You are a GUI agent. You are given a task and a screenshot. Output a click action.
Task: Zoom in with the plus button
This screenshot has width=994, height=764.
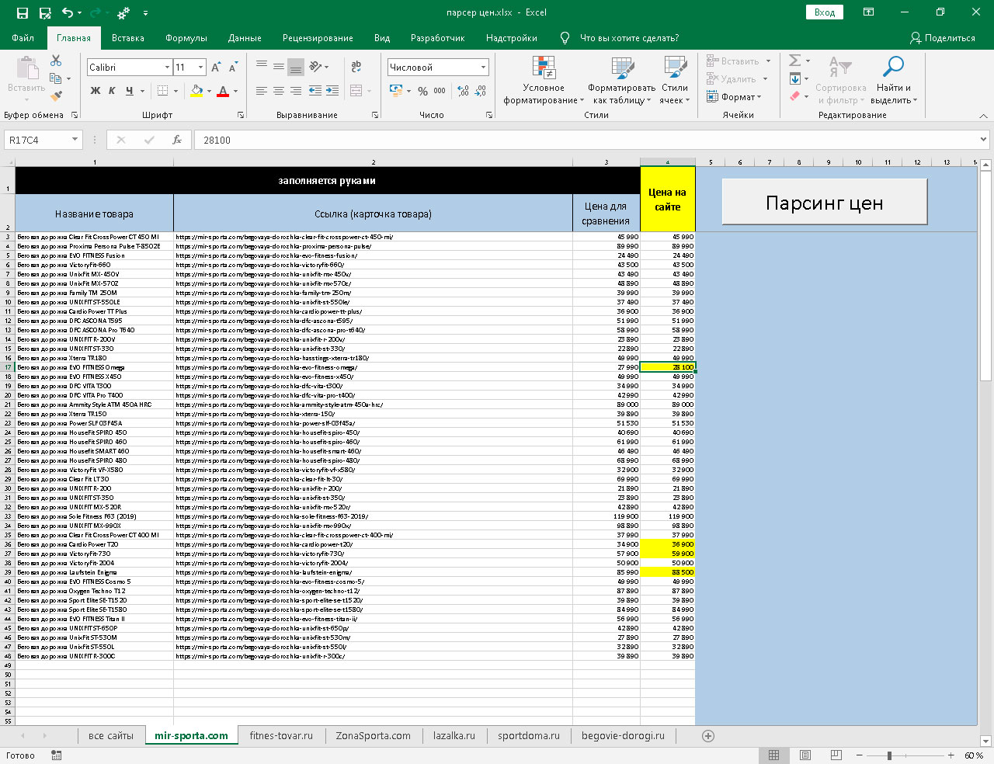coord(951,755)
